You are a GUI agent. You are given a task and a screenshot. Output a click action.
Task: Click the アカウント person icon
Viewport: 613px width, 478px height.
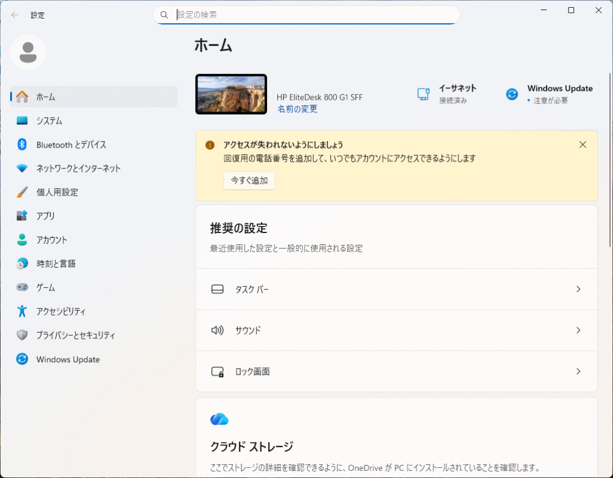coord(22,240)
